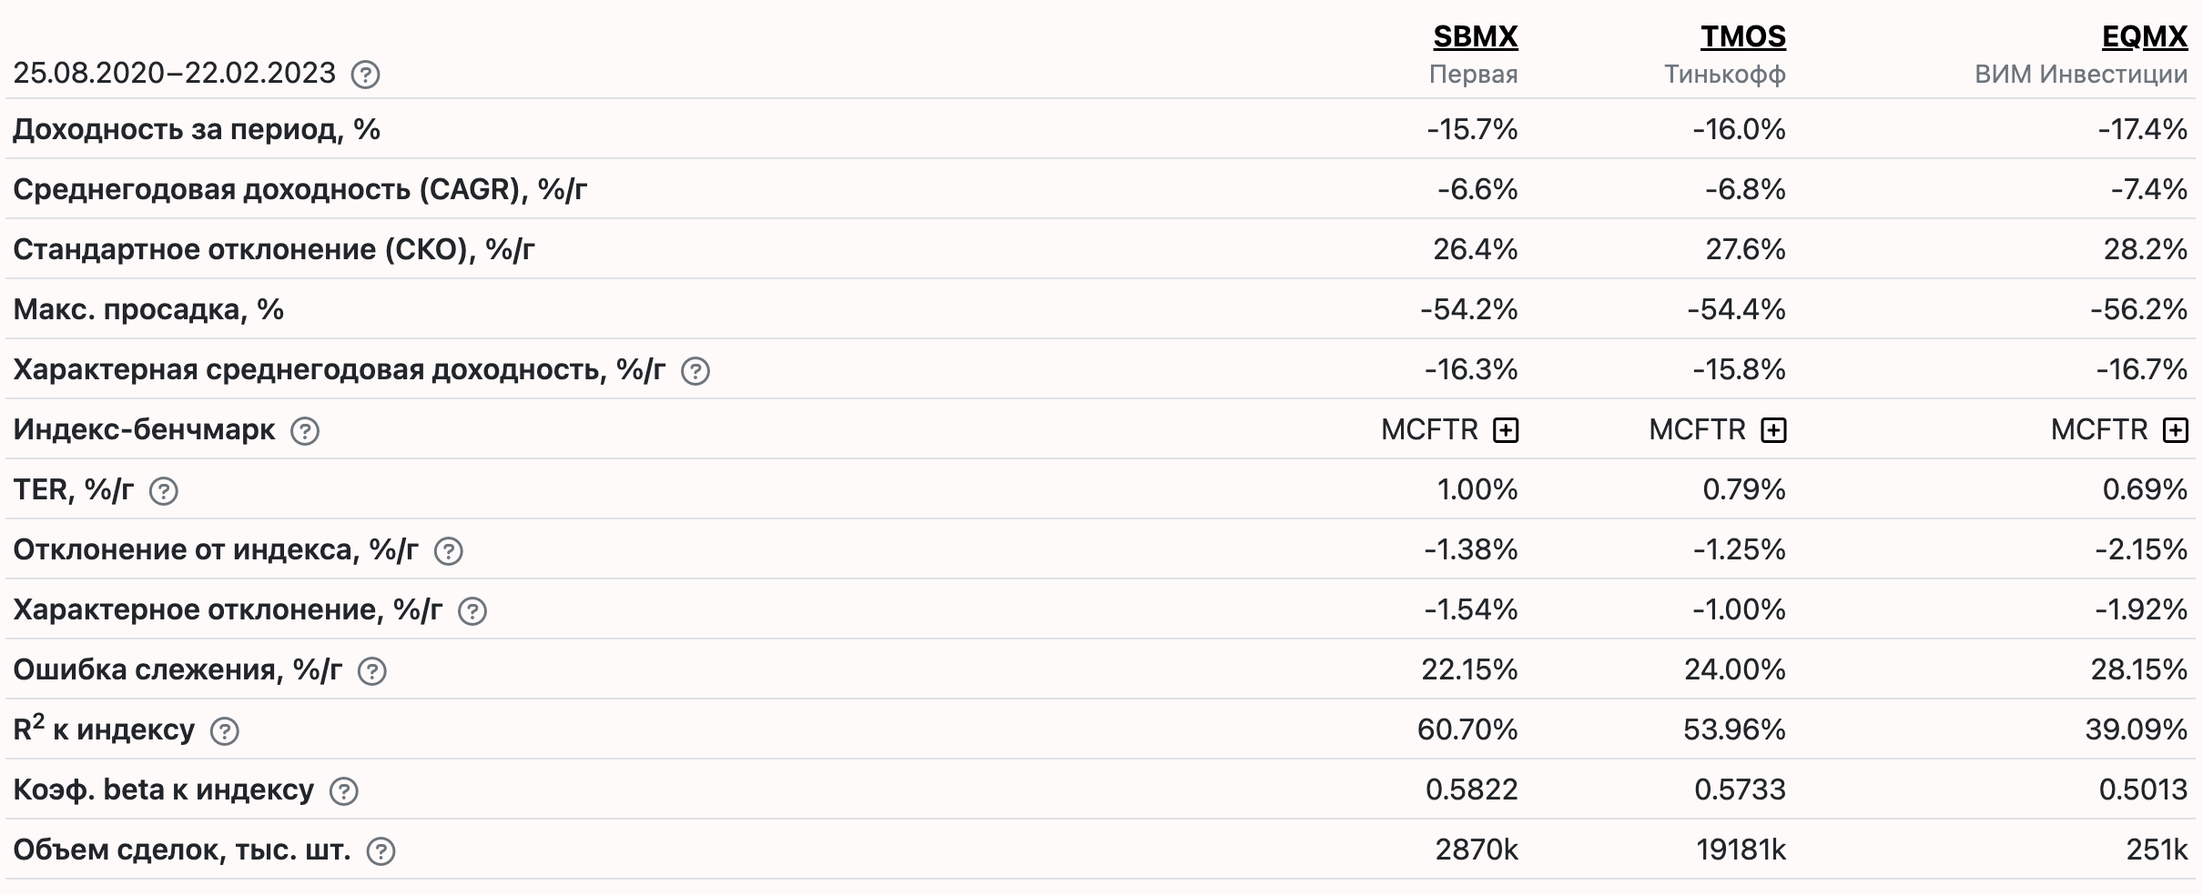Show TER help tooltip icon
Viewport: 2203px width, 895px height.
pyautogui.click(x=164, y=491)
